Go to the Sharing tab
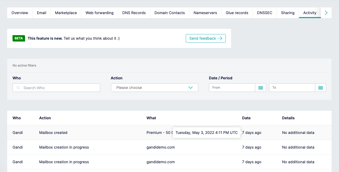 tap(288, 13)
